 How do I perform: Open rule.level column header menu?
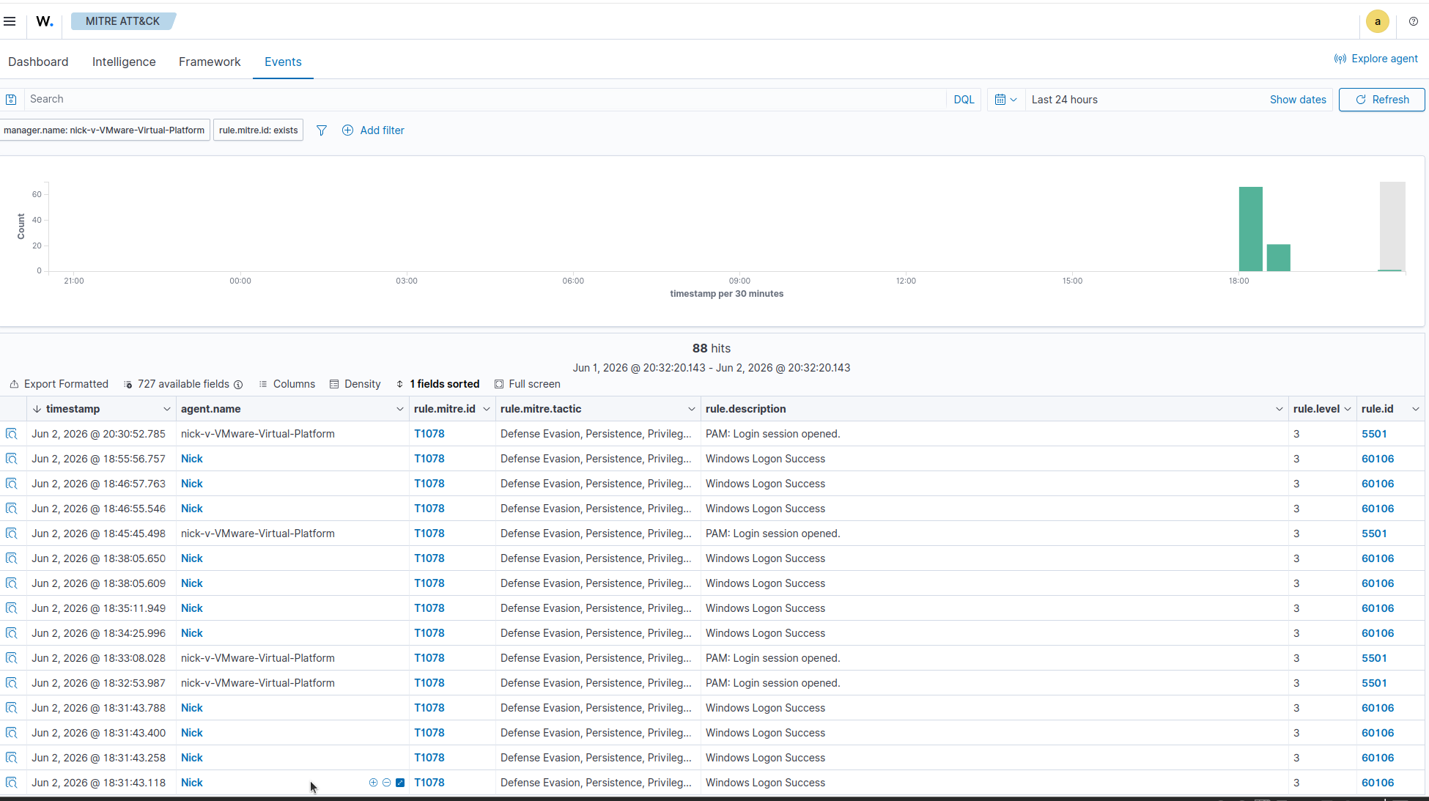pos(1347,409)
